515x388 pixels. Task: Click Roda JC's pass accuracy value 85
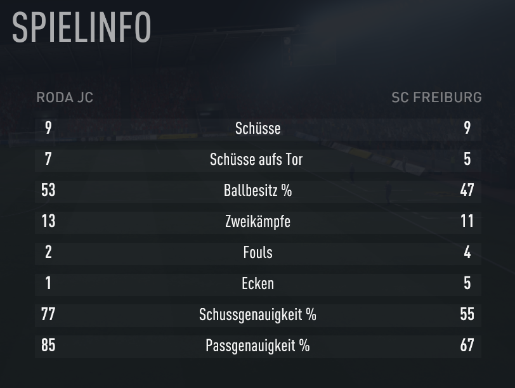(x=48, y=346)
